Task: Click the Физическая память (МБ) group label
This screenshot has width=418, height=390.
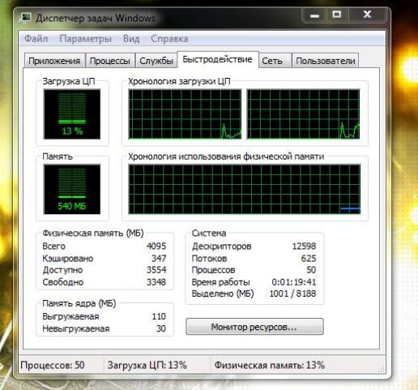Action: tap(93, 233)
